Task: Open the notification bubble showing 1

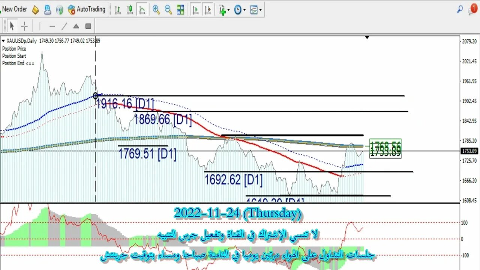Action: tap(473, 10)
